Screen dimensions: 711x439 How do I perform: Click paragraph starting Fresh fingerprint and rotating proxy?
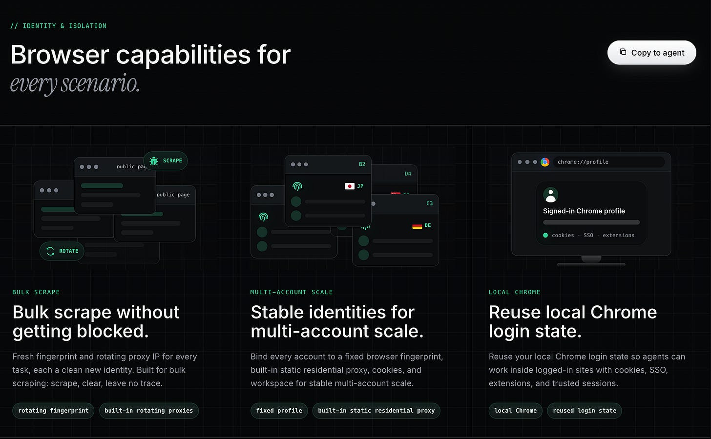click(105, 370)
